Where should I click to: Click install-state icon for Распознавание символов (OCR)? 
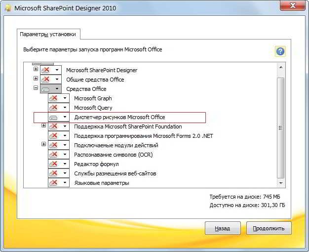[54, 155]
